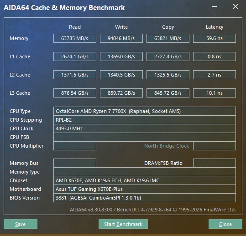The height and width of the screenshot is (236, 246).
Task: Click the Memory row label
Action: coord(19,38)
